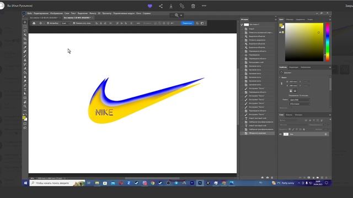Screen dimensions: 353x198
Task: Switch to the Каналы tab
Action: point(289,115)
